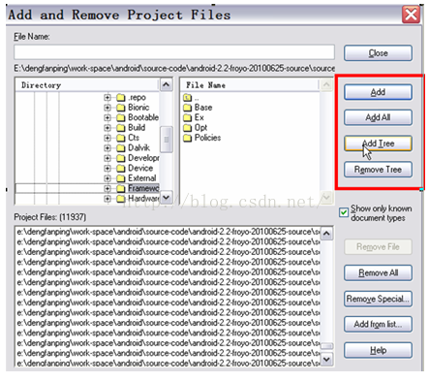Click the Base folder icon in file list

pos(187,108)
